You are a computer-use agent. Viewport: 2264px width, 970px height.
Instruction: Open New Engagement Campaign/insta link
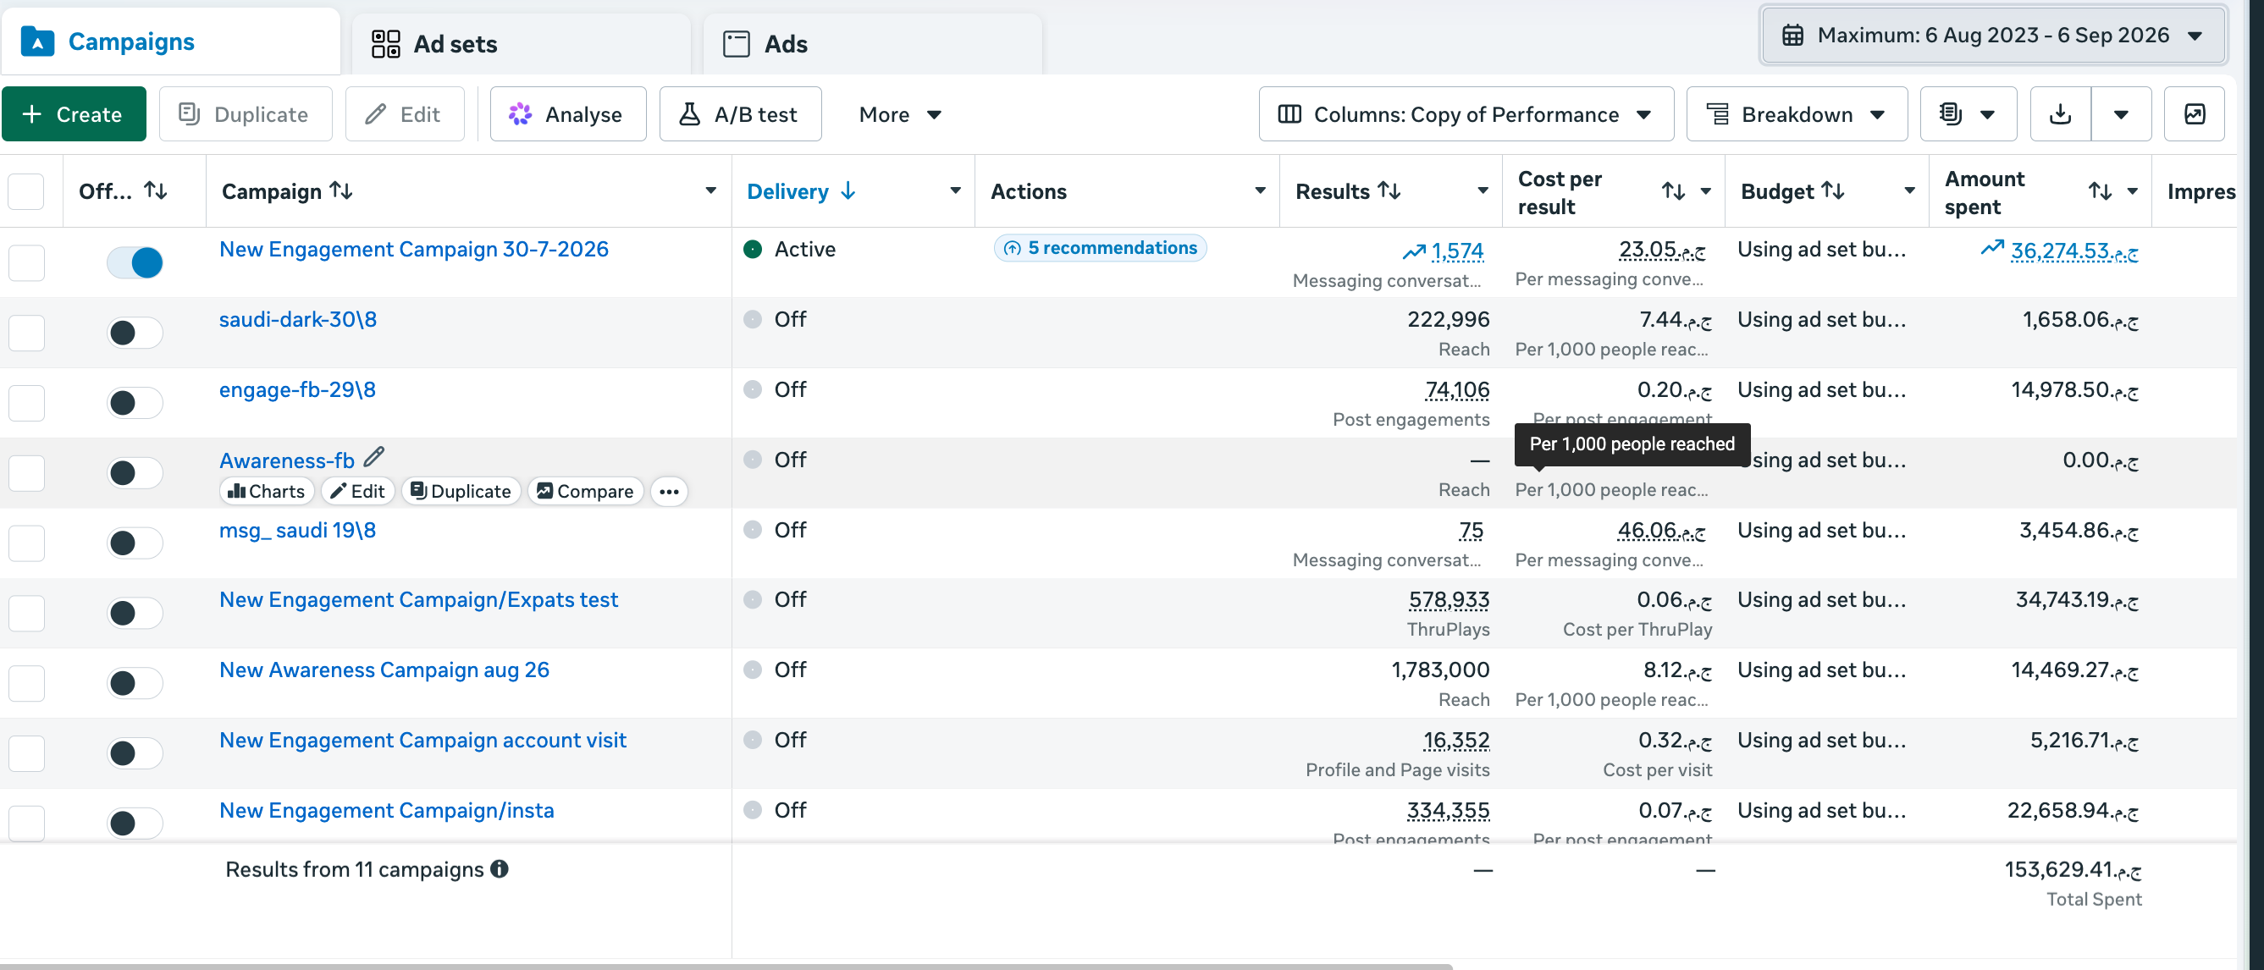pyautogui.click(x=387, y=810)
